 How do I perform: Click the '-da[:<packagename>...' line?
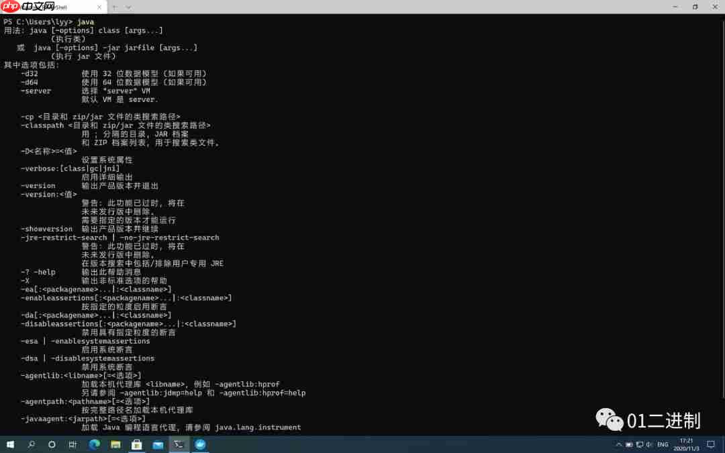coord(96,315)
